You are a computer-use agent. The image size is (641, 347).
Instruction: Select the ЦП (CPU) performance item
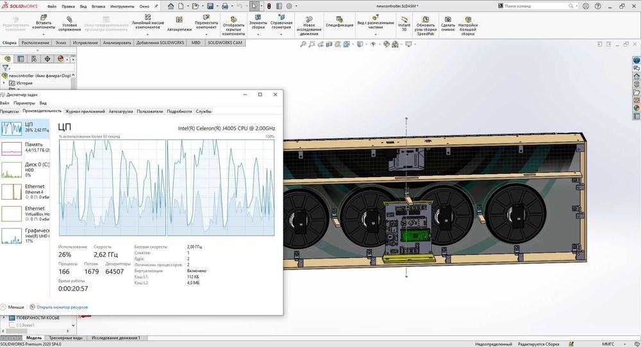tap(24, 127)
